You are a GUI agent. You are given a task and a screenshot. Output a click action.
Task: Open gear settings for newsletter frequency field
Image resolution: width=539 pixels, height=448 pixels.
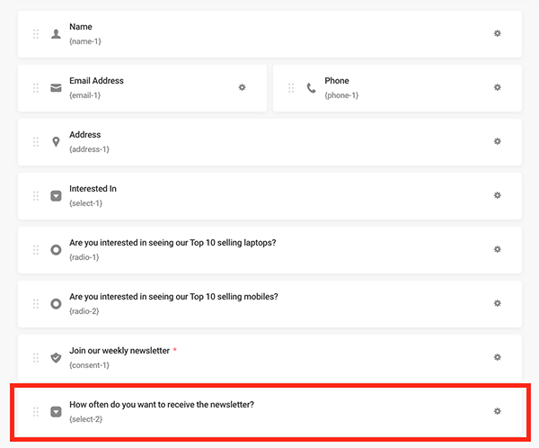(x=498, y=411)
